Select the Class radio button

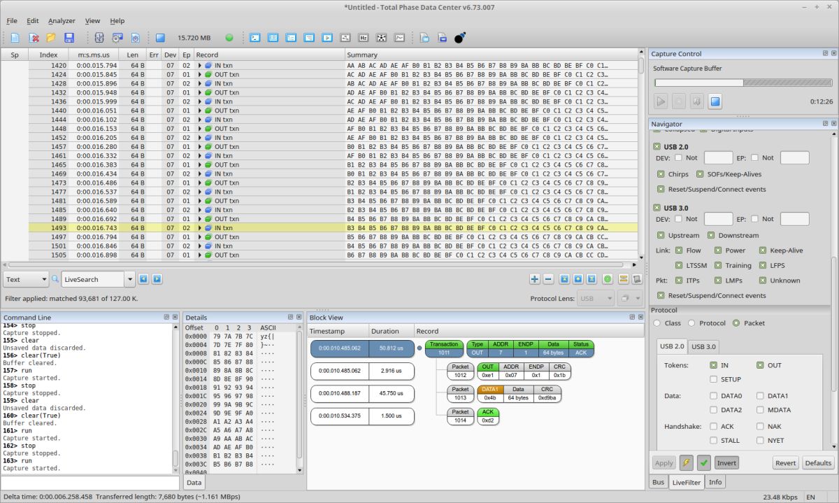[657, 323]
